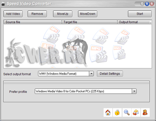The width and height of the screenshot is (156, 121).
Task: Open Detail Settings
Action: (x=110, y=74)
